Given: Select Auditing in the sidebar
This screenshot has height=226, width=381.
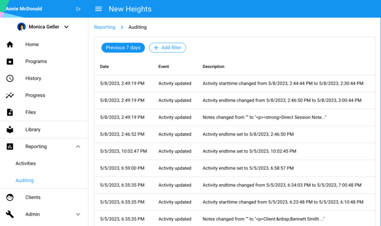Looking at the screenshot, I should tap(25, 180).
